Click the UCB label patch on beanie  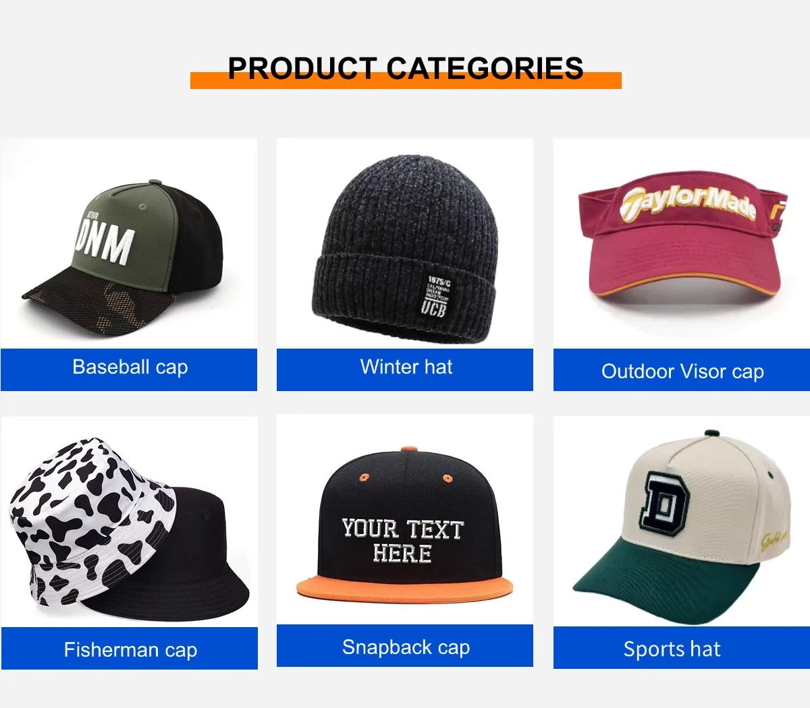(x=435, y=295)
